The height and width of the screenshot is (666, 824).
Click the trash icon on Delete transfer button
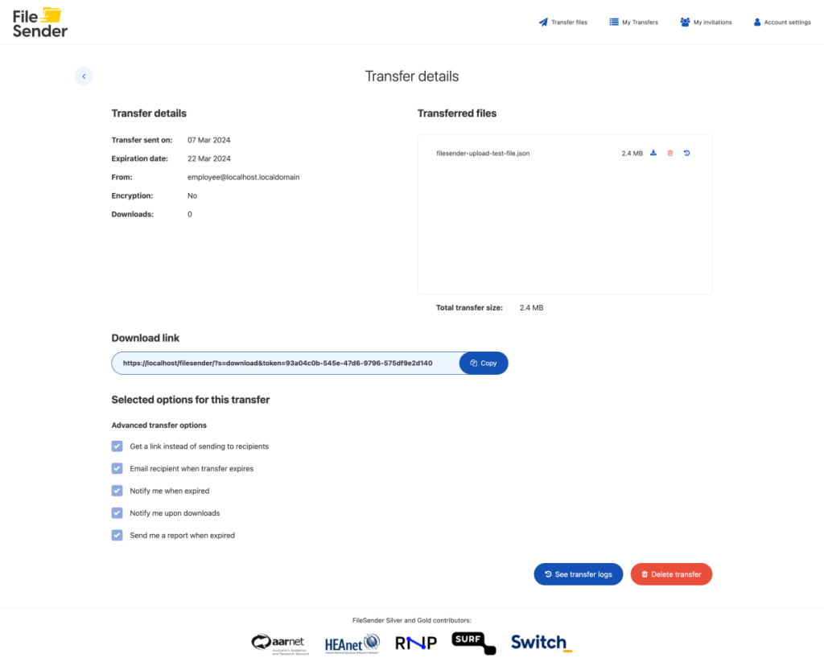coord(644,573)
